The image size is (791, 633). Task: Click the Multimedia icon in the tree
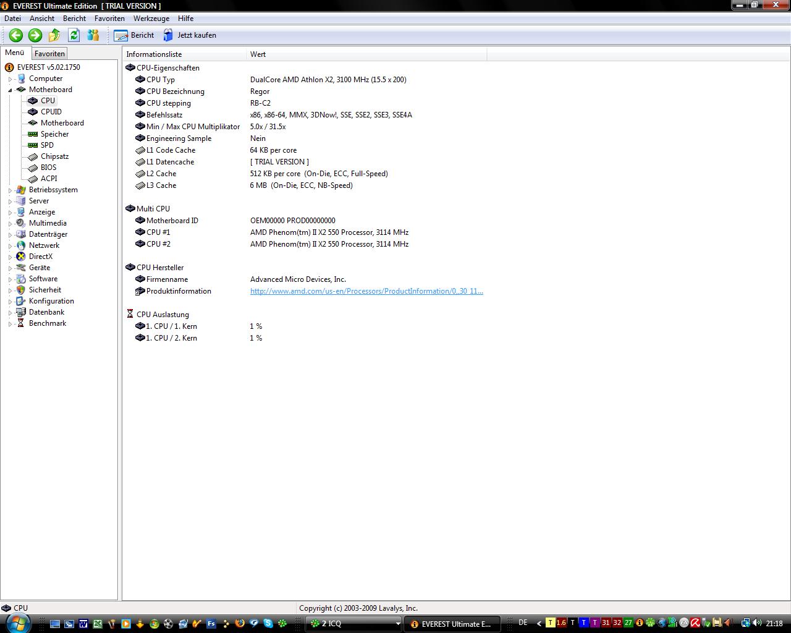21,223
